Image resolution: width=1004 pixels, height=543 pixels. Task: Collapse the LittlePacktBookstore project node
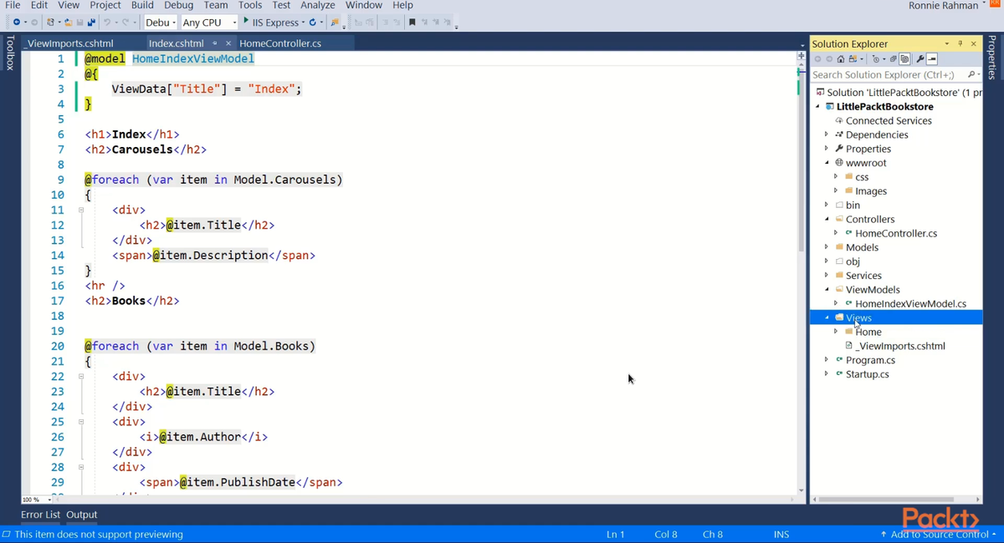click(x=818, y=107)
